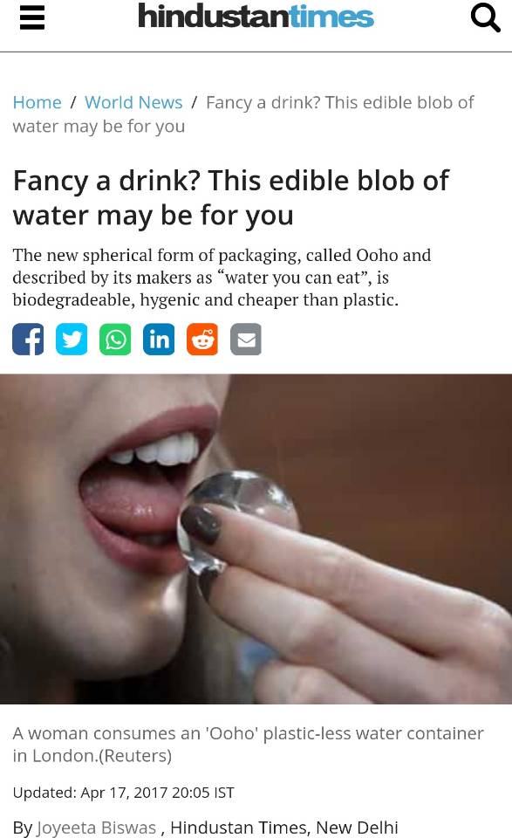Share article by email icon
Viewport: 512px width, 838px height.
[246, 340]
